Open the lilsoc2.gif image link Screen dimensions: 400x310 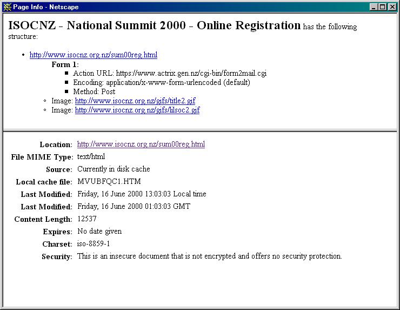137,110
